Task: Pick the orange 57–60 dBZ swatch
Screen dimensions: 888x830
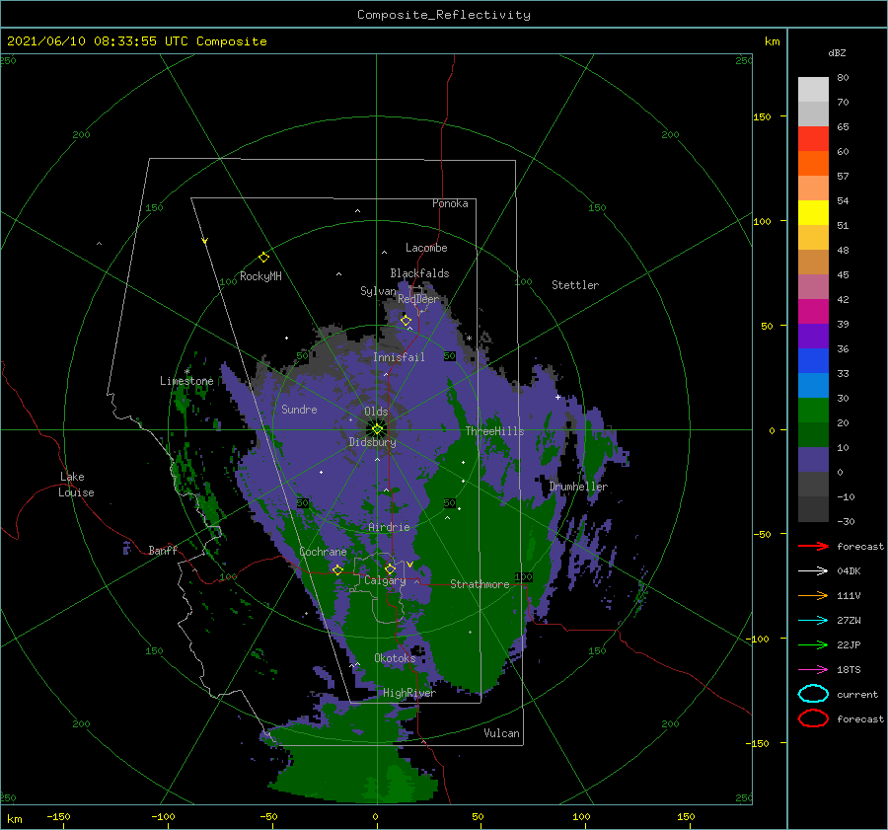Action: (813, 164)
